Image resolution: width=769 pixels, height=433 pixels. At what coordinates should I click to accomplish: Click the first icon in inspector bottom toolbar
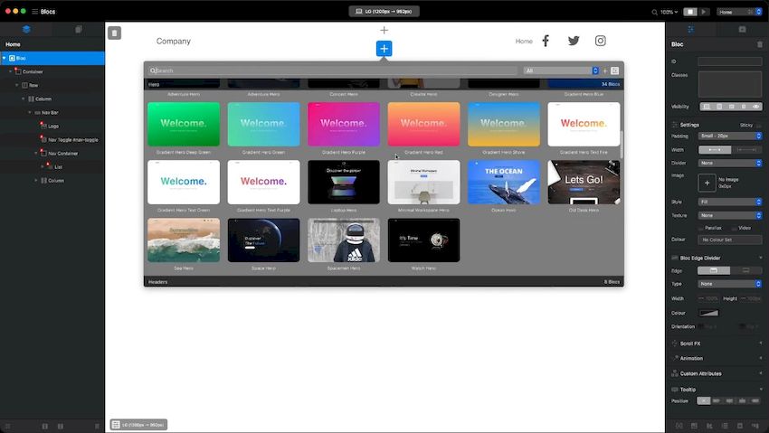679,426
